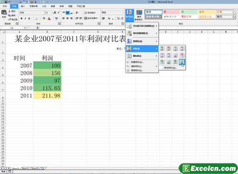This screenshot has height=174, width=238.
Task: Open the Name Box dropdown arrow
Action: [25, 28]
